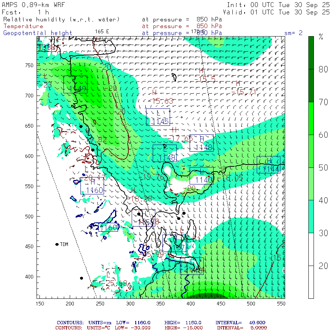Click the TDM station dot

coord(57,244)
